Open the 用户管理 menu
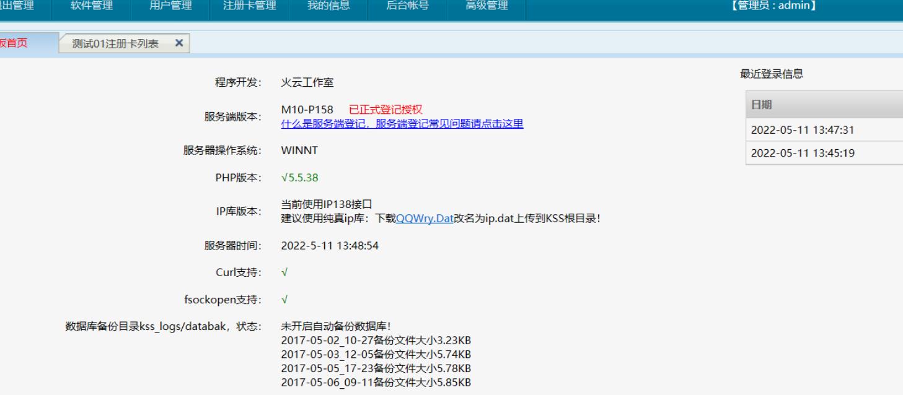Image resolution: width=903 pixels, height=395 pixels. click(x=170, y=7)
